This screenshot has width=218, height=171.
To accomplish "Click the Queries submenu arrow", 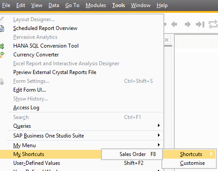I will 159,126.
